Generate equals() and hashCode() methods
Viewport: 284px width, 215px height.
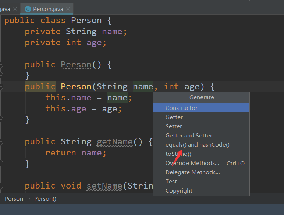197,144
